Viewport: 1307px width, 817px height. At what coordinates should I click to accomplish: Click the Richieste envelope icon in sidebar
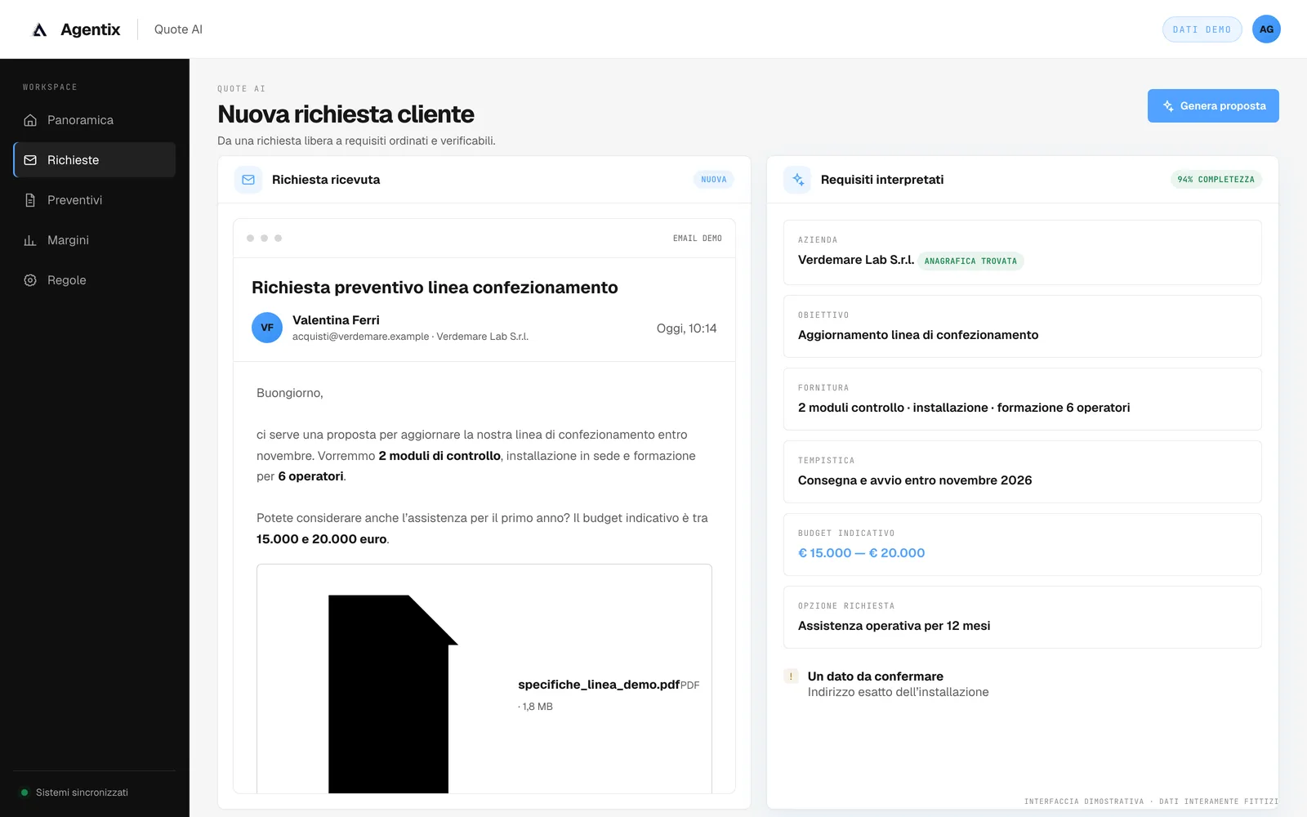click(30, 160)
